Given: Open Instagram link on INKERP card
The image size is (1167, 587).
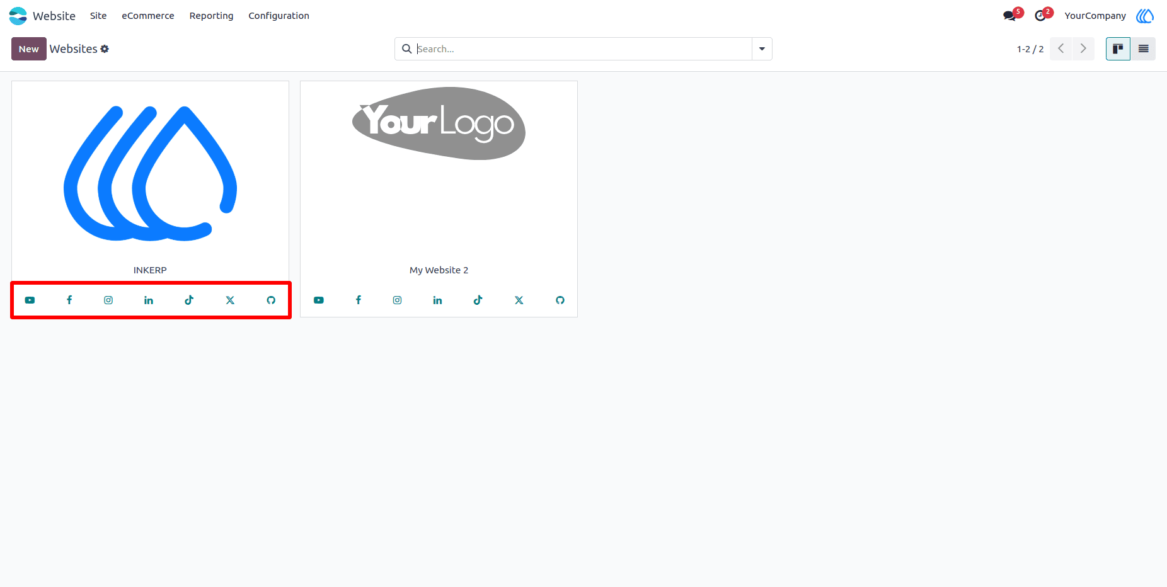Looking at the screenshot, I should (108, 300).
